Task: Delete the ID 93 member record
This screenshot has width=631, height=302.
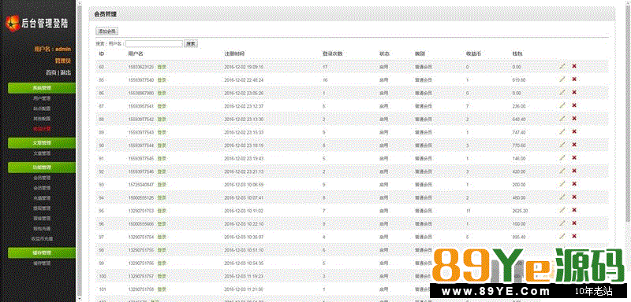Action: point(574,184)
